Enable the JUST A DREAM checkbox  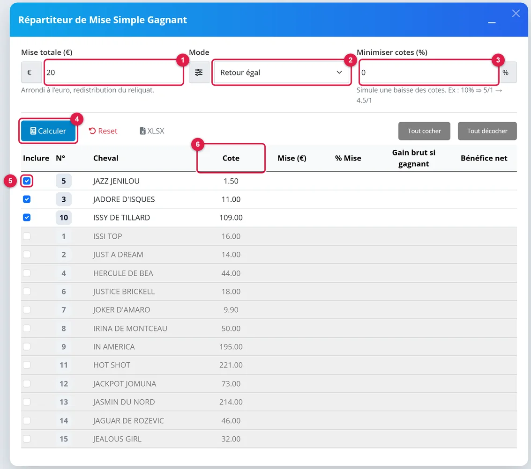coord(27,254)
